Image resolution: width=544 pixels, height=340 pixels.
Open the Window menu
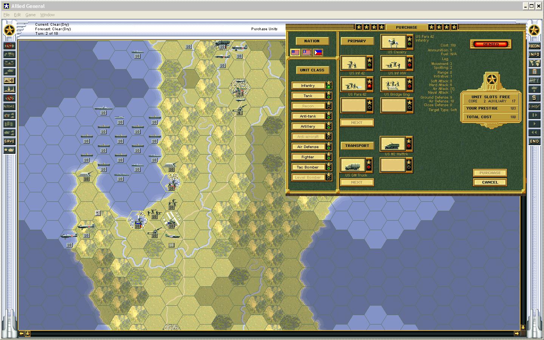(47, 15)
